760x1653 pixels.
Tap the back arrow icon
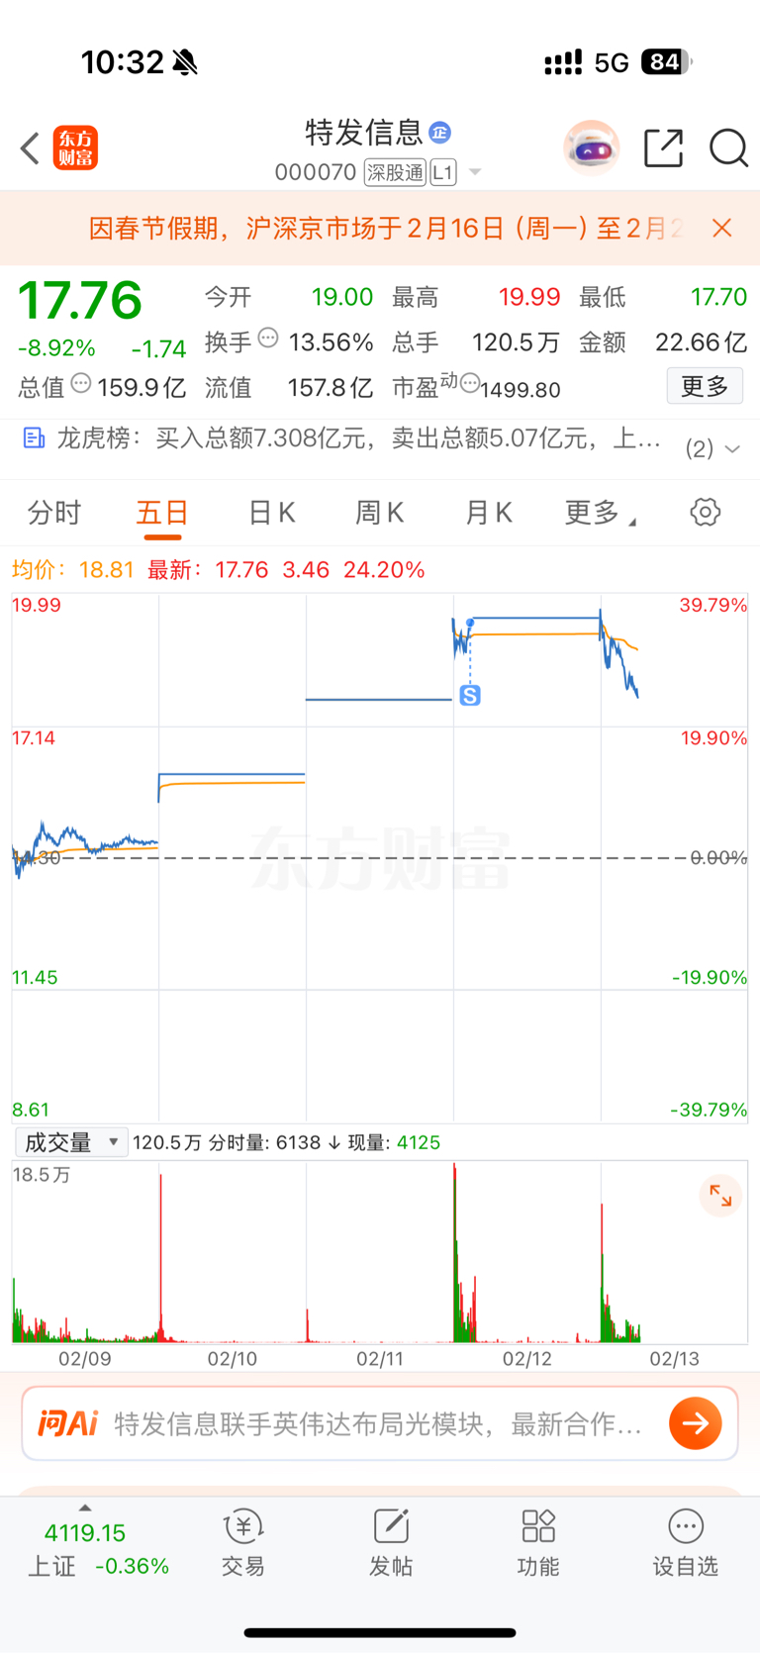(x=30, y=148)
